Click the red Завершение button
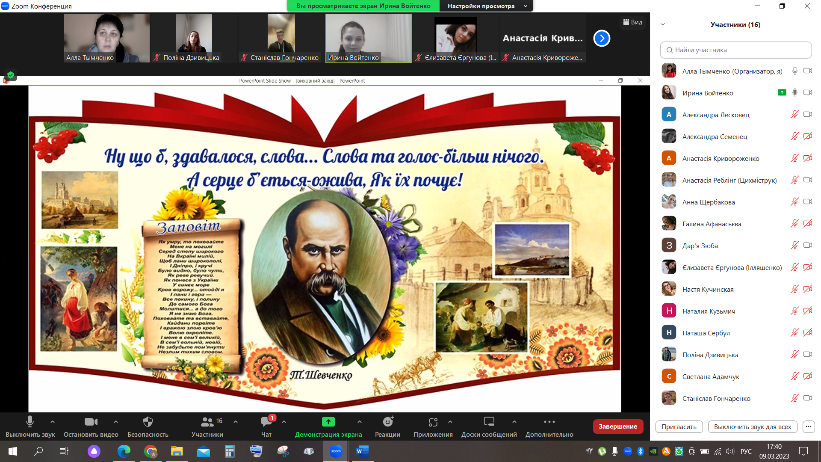 point(617,426)
